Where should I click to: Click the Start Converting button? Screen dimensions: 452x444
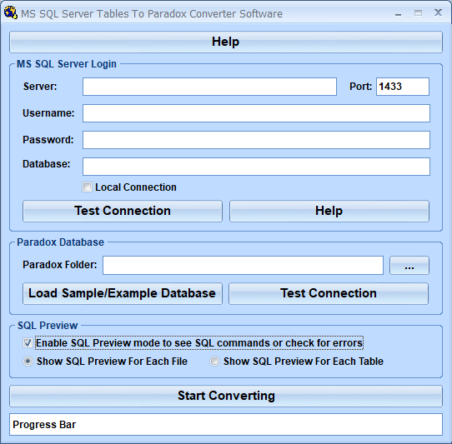pos(226,396)
